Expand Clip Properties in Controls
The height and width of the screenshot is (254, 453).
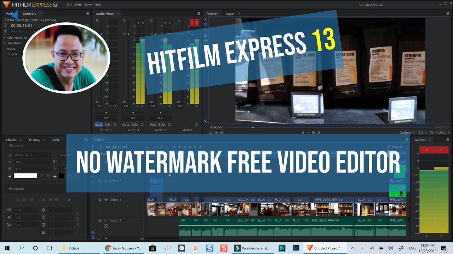[x=5, y=38]
